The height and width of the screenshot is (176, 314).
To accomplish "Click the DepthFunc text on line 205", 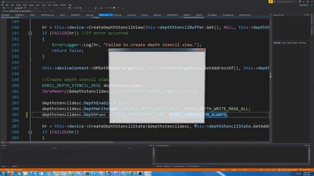I will pyautogui.click(x=95, y=115).
